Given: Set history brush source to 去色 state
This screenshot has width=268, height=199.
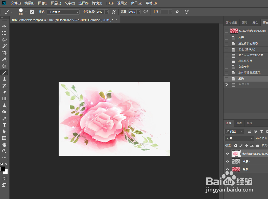Looking at the screenshot, I should pos(227,49).
